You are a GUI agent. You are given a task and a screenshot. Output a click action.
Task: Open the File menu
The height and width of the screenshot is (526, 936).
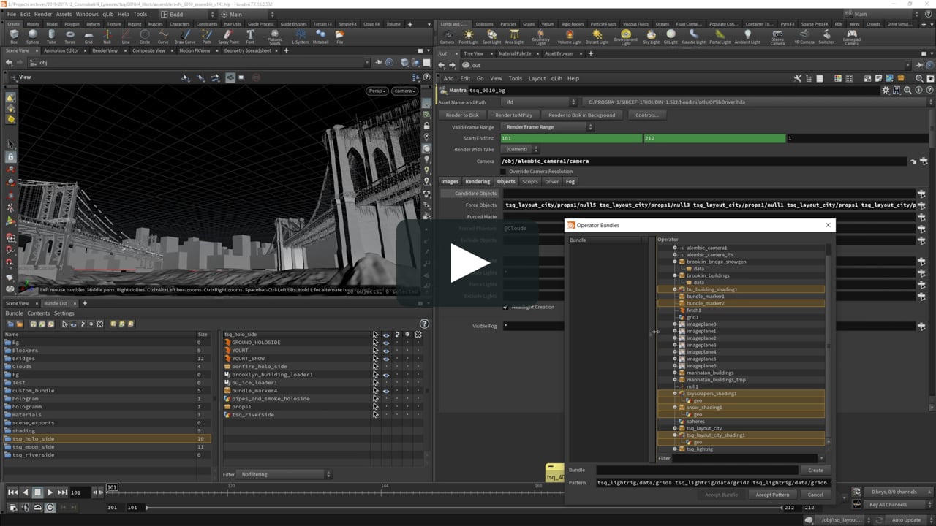[x=12, y=14]
